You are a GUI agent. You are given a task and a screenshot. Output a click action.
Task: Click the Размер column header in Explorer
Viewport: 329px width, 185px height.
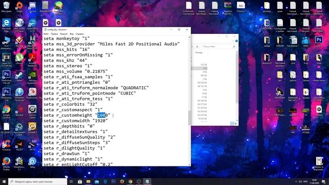pos(199,52)
